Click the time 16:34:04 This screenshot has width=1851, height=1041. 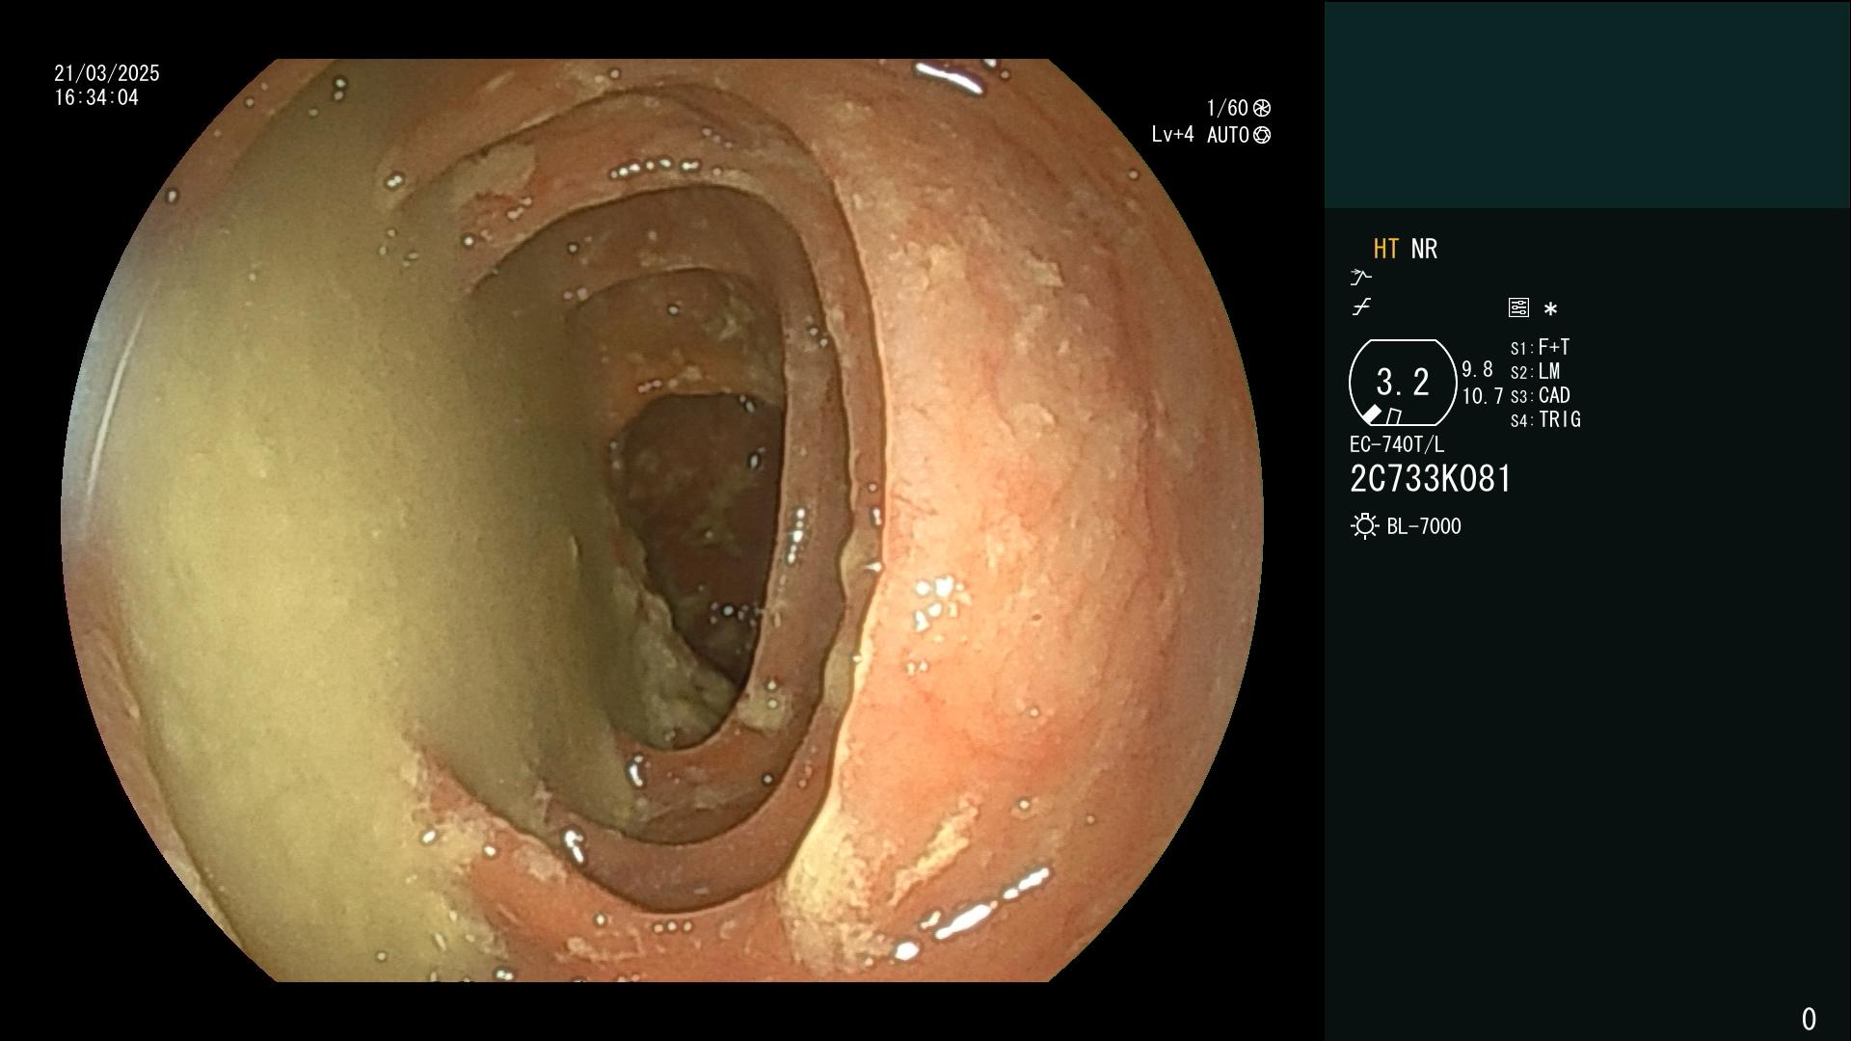96,97
